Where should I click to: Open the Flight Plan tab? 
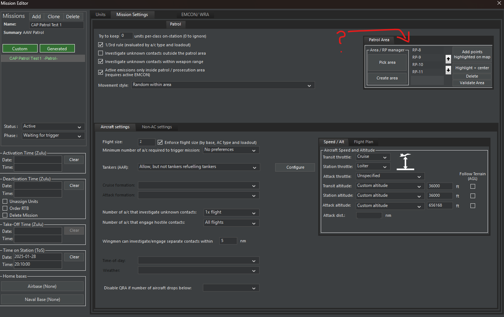pos(363,142)
